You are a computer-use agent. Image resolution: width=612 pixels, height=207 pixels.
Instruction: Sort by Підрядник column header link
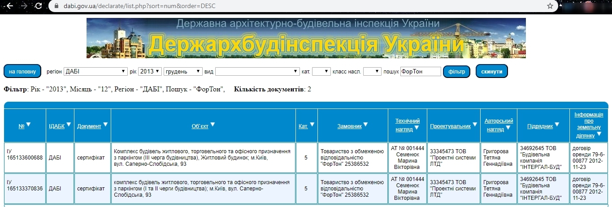pos(540,126)
